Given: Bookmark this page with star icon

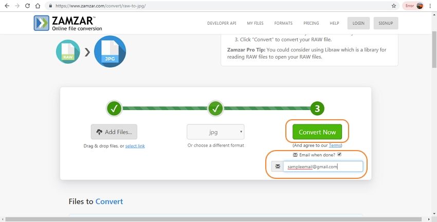Looking at the screenshot, I should pyautogui.click(x=394, y=6).
